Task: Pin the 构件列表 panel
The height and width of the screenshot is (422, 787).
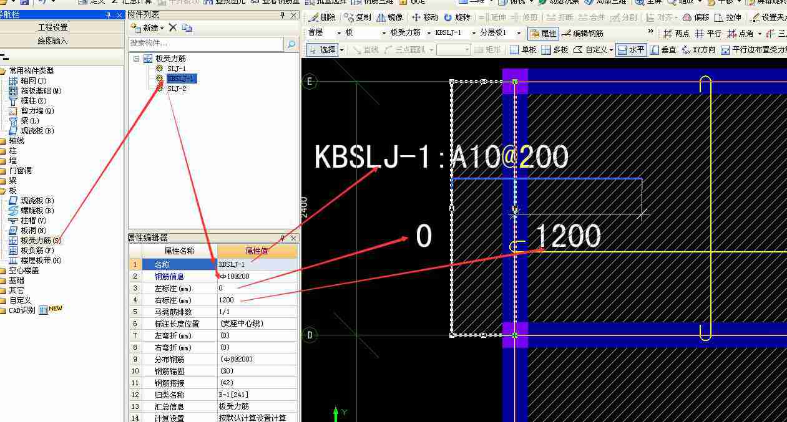Action: [282, 14]
